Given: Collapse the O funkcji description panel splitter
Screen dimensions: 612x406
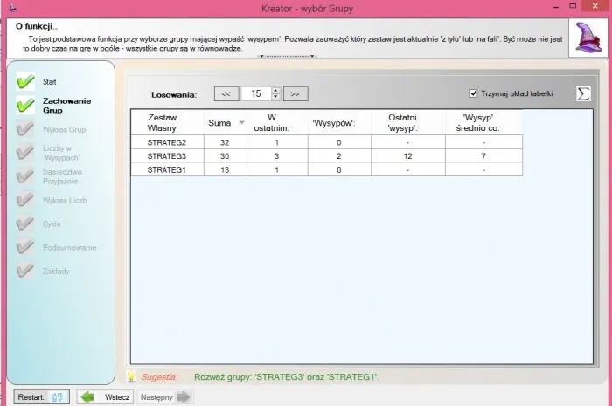Looking at the screenshot, I should 288,57.
